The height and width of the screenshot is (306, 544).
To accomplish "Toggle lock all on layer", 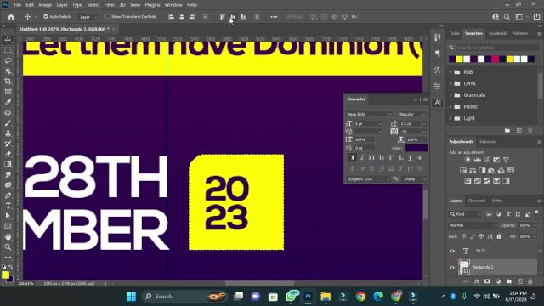I will [x=499, y=236].
